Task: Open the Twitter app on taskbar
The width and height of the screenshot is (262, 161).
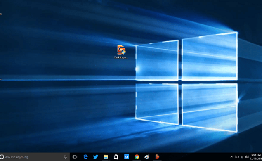Action: tap(95, 157)
